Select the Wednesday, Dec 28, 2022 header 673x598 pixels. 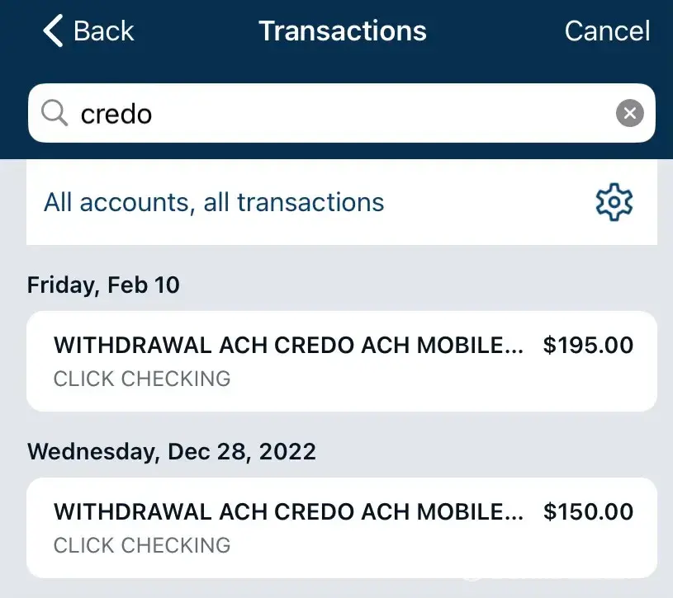(172, 452)
